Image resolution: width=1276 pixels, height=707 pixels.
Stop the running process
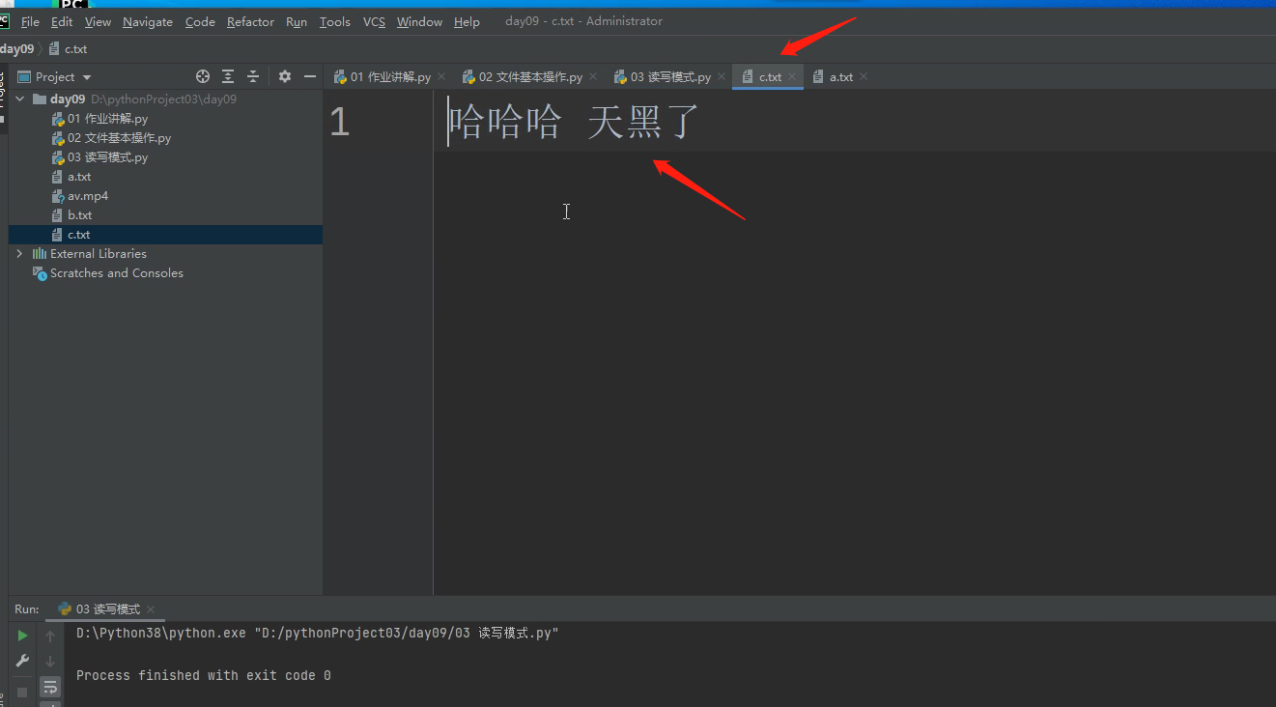click(22, 692)
